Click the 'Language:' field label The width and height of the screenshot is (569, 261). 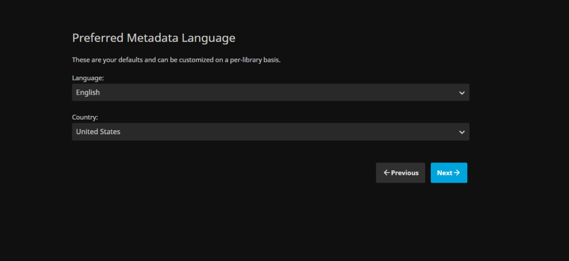tap(88, 78)
